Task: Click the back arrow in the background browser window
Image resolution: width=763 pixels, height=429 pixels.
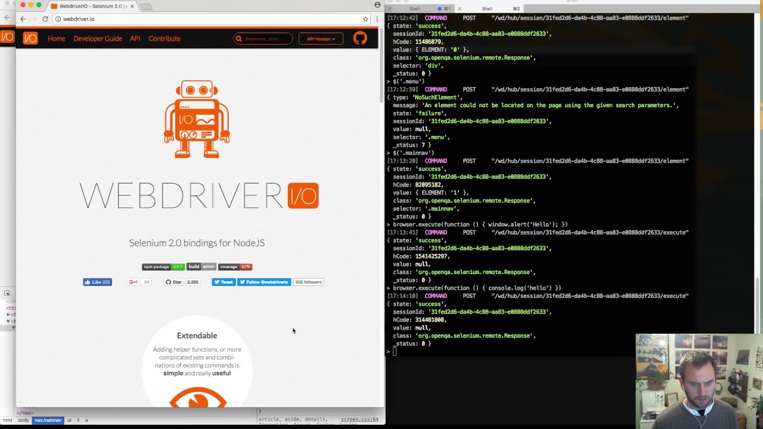Action: pos(7,17)
